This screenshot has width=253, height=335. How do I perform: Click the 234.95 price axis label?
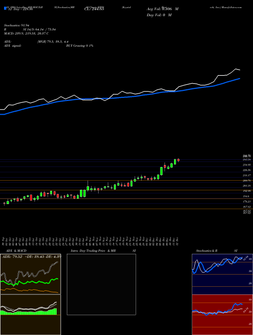246,165
